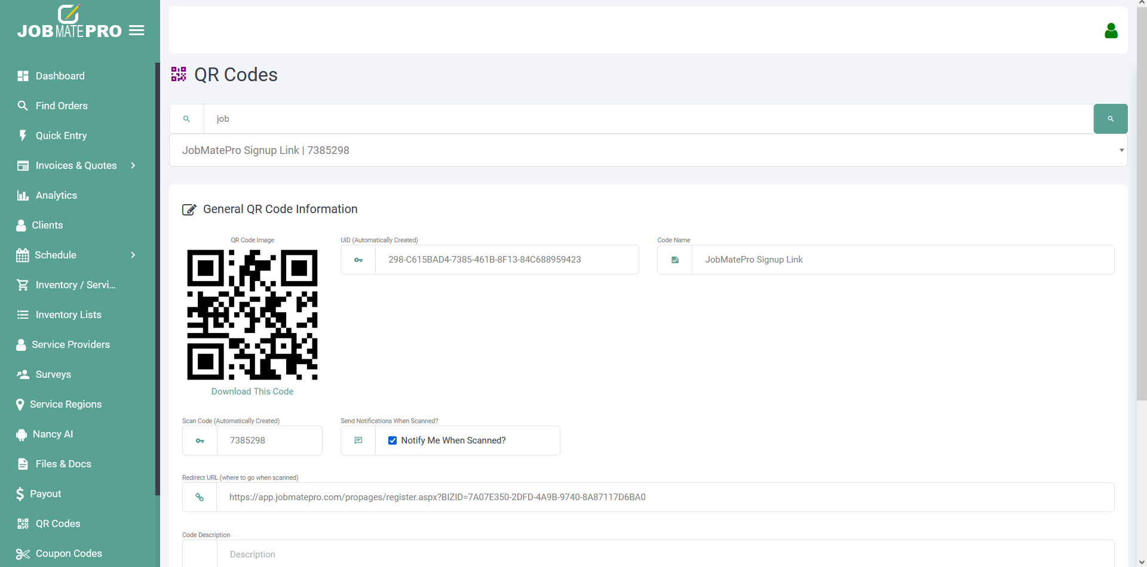The image size is (1147, 567).
Task: Click the Dashboard grid icon
Action: (x=23, y=76)
